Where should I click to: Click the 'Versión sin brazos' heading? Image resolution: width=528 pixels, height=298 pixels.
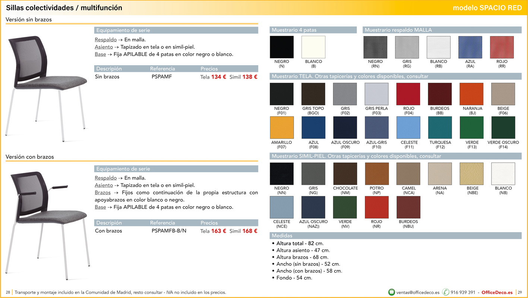[x=29, y=19]
